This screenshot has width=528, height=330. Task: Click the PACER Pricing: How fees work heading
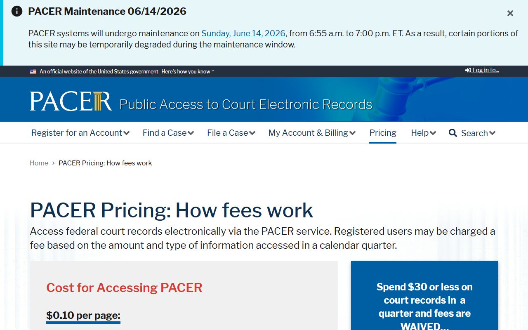[172, 210]
